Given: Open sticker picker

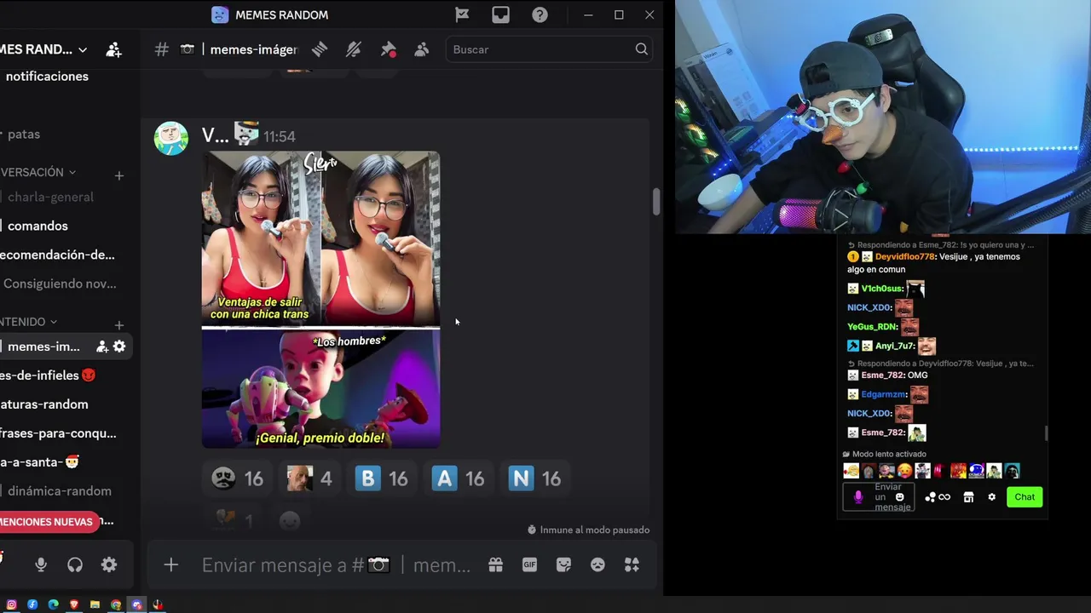Looking at the screenshot, I should click(x=563, y=564).
